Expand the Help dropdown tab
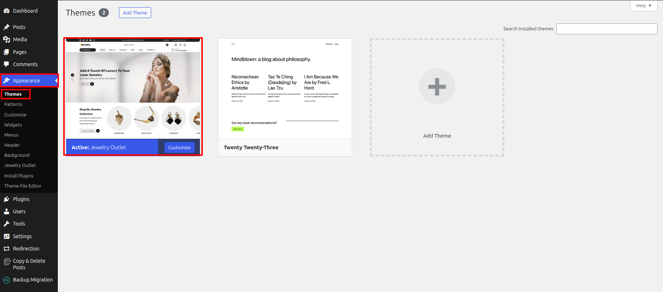 coord(643,6)
